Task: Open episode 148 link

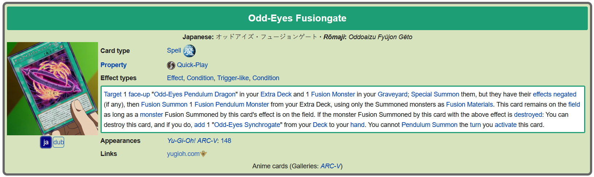Action: [x=226, y=141]
